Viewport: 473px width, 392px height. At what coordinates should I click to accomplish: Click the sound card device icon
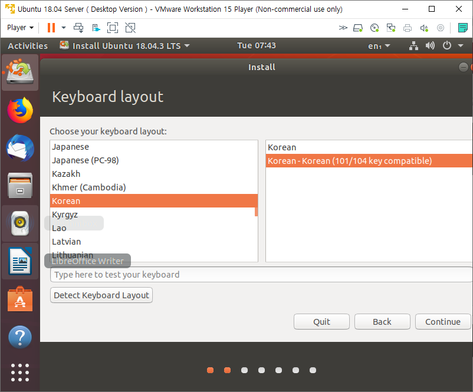tap(424, 28)
